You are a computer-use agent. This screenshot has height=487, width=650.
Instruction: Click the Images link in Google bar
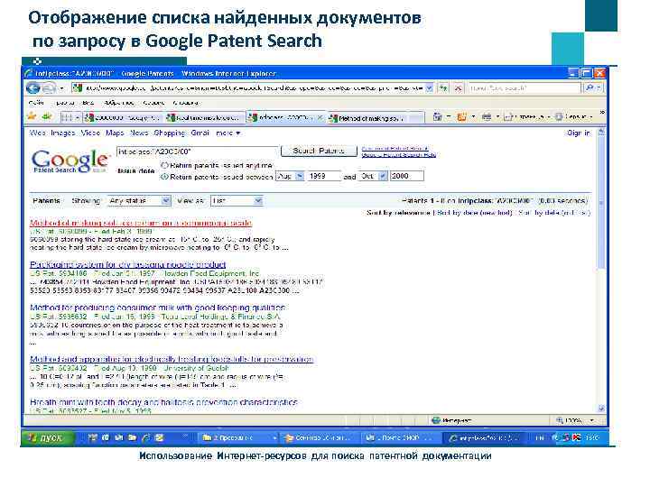click(x=62, y=133)
